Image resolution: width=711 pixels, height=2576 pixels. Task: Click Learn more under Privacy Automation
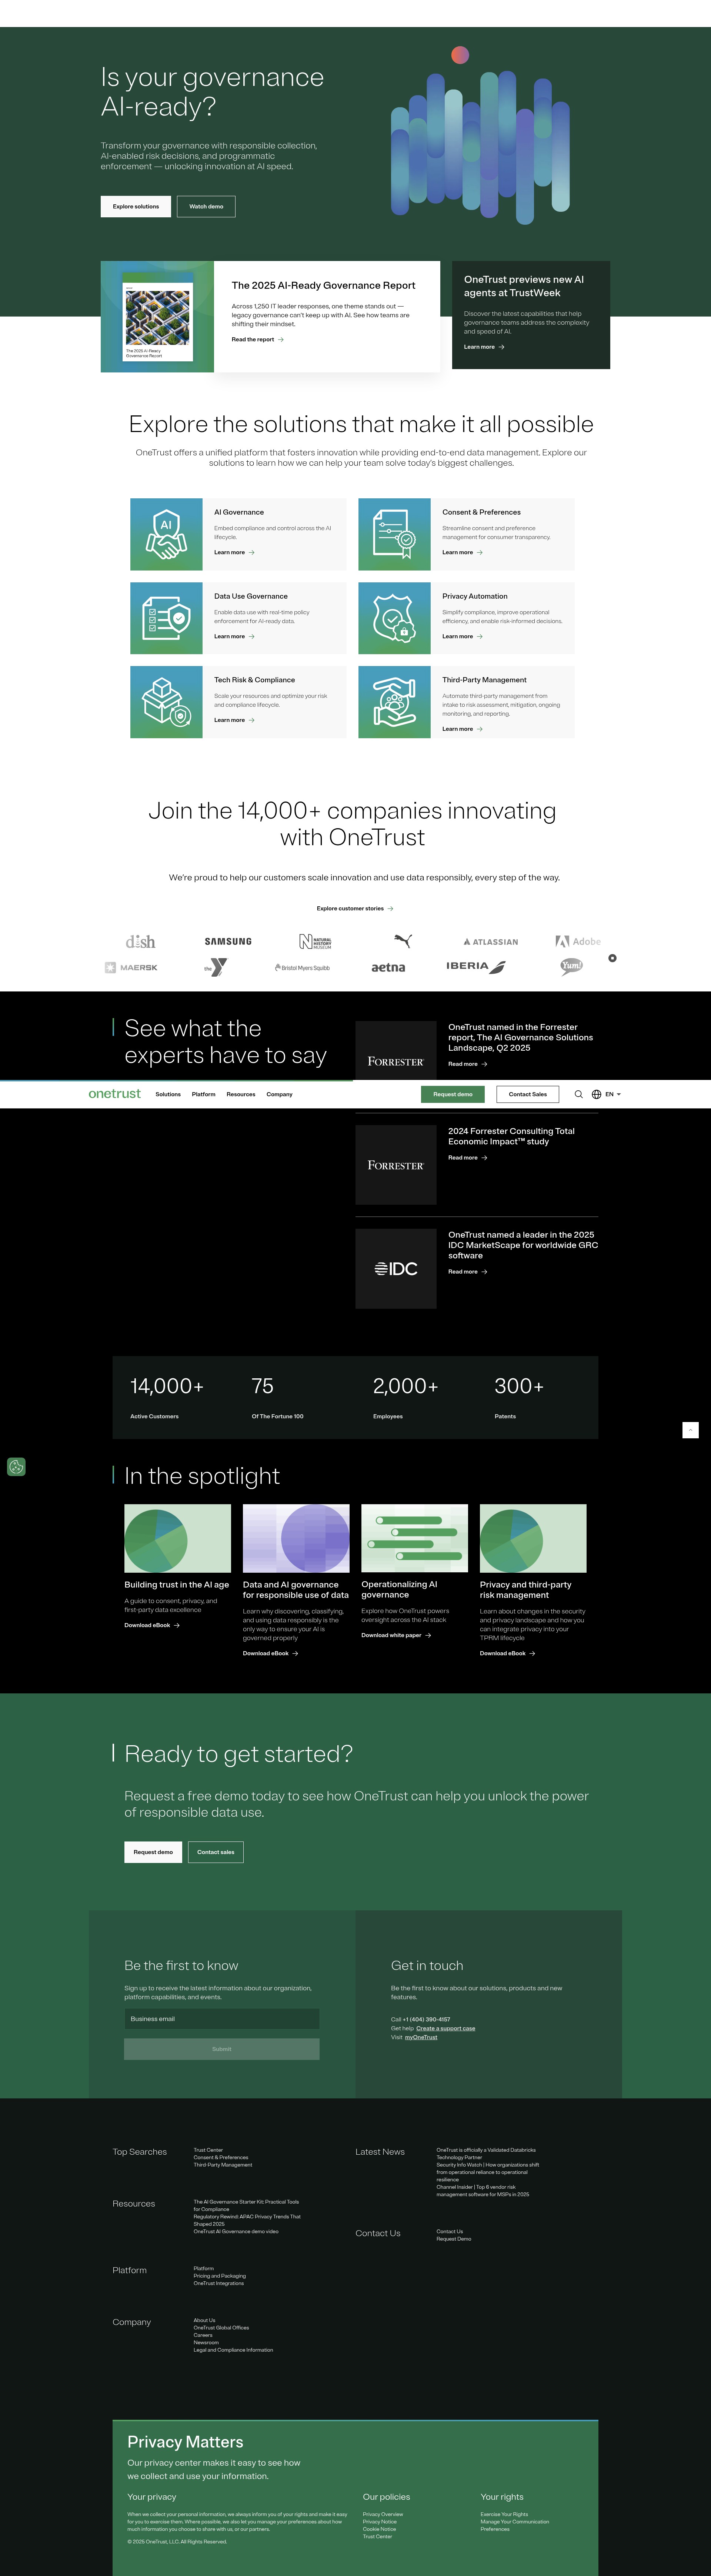tap(463, 636)
